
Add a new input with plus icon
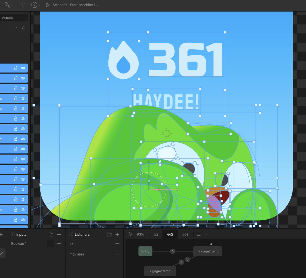click(59, 234)
